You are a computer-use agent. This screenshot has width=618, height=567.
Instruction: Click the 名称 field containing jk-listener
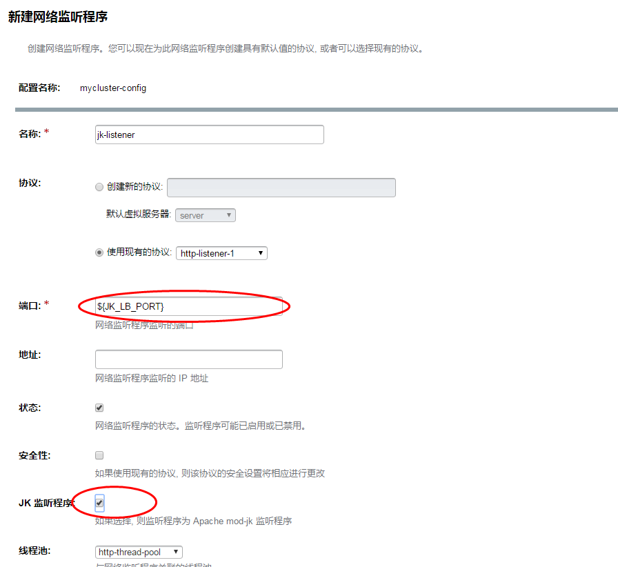(x=209, y=135)
